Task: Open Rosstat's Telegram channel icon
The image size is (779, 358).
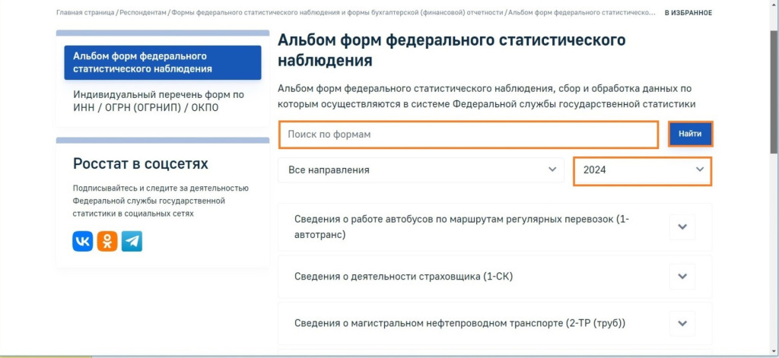Action: click(132, 242)
